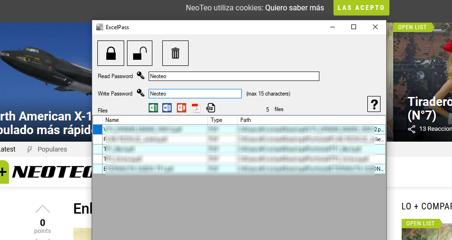The width and height of the screenshot is (452, 240).
Task: Open the North American X-15 article headline
Action: (46, 123)
